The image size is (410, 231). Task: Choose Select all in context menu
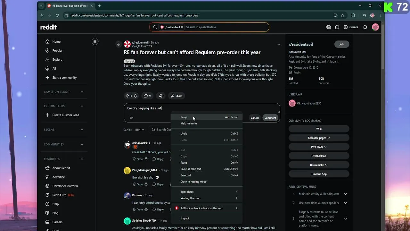pyautogui.click(x=207, y=175)
